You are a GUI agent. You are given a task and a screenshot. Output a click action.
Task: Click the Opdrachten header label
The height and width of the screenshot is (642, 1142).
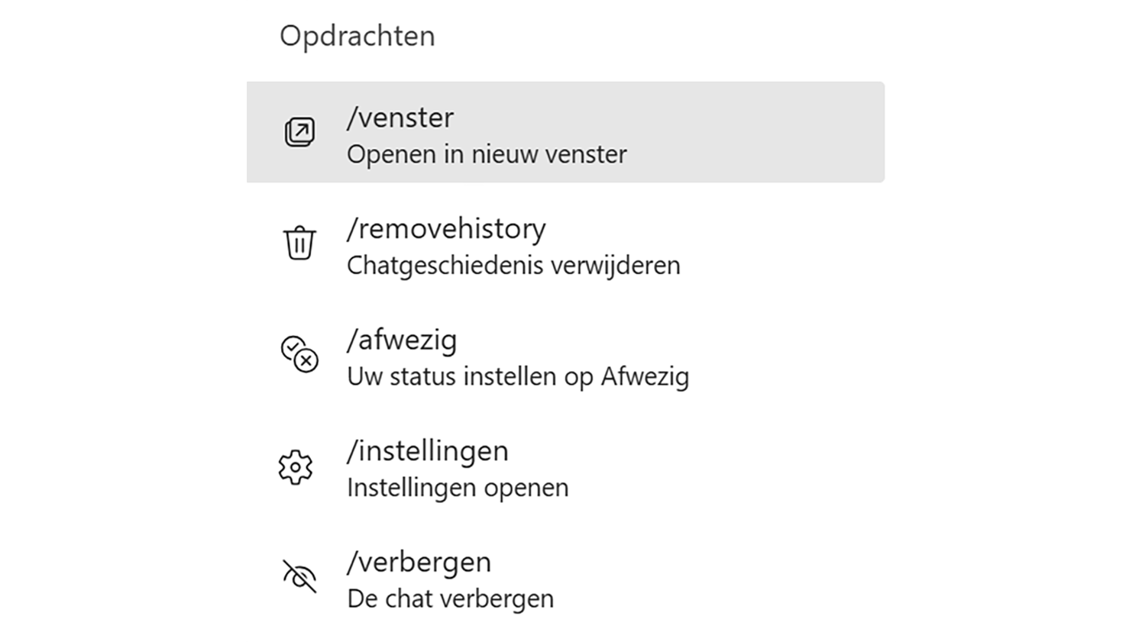coord(357,36)
